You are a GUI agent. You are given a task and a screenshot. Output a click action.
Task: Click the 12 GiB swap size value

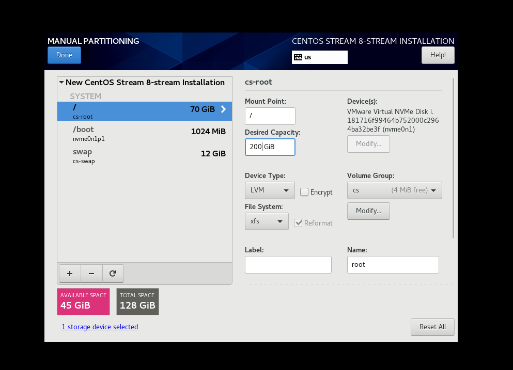coord(213,154)
